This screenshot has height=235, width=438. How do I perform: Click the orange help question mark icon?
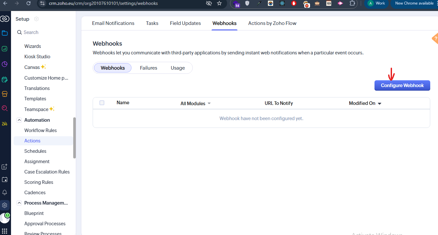coord(435,39)
